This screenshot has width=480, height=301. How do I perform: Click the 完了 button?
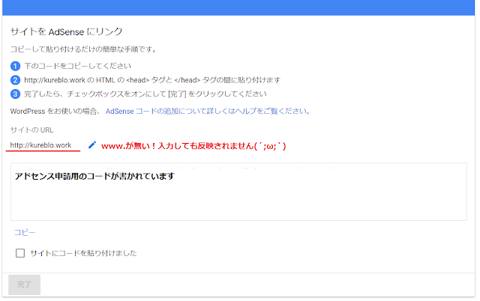click(x=25, y=285)
